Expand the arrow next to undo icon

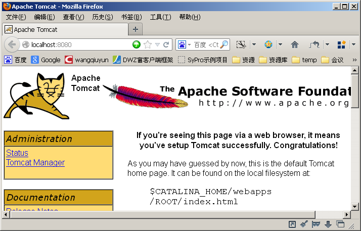(x=327, y=44)
